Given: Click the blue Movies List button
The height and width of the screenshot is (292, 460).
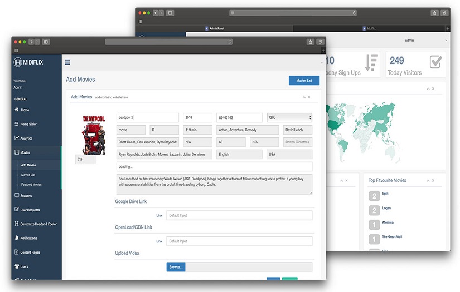Looking at the screenshot, I should pos(304,81).
